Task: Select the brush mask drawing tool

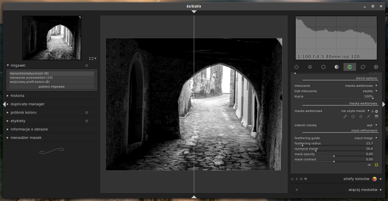Action: tap(345, 116)
